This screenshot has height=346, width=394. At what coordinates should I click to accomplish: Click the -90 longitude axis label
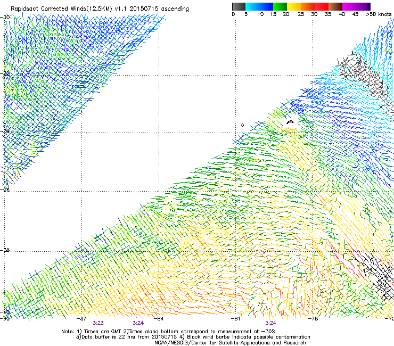[5, 319]
